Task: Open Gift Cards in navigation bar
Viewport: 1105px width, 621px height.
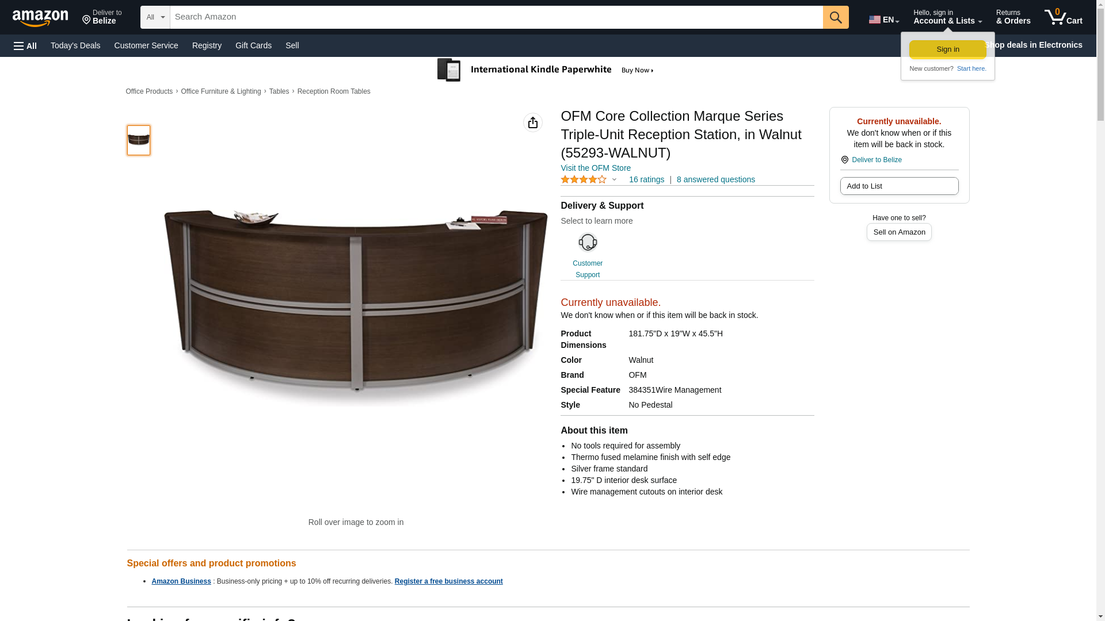Action: [253, 45]
